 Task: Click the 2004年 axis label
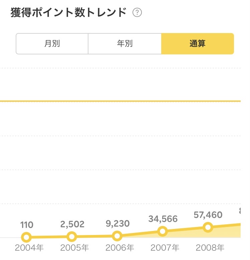point(29,248)
